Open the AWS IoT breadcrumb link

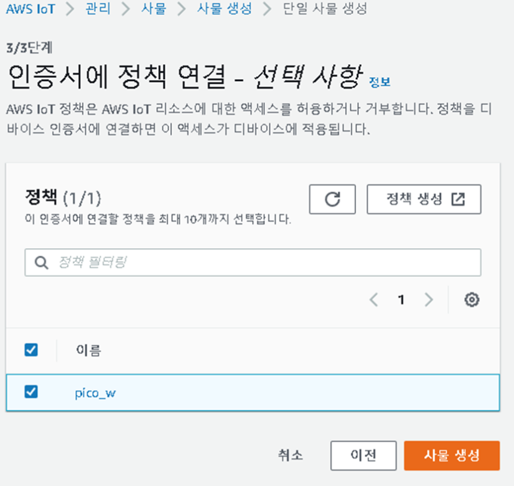pos(31,9)
